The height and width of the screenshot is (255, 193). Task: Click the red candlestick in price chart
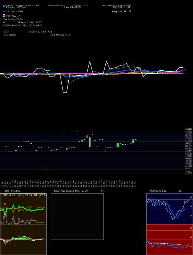[x=87, y=136]
